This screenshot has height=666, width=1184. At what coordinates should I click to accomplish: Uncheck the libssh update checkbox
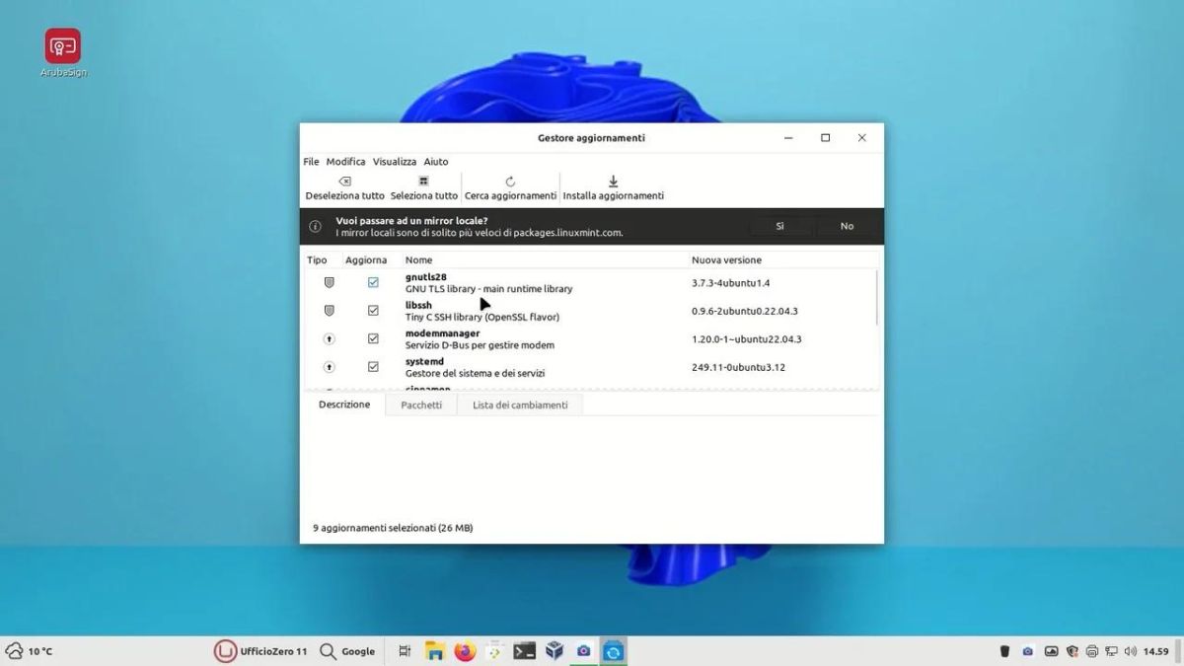pyautogui.click(x=373, y=311)
